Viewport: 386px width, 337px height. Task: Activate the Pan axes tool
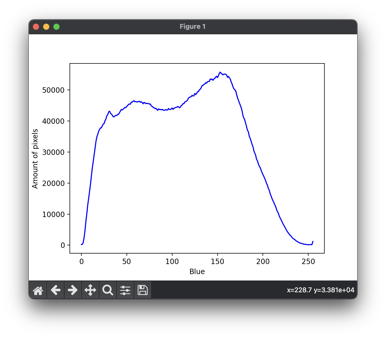click(x=90, y=290)
